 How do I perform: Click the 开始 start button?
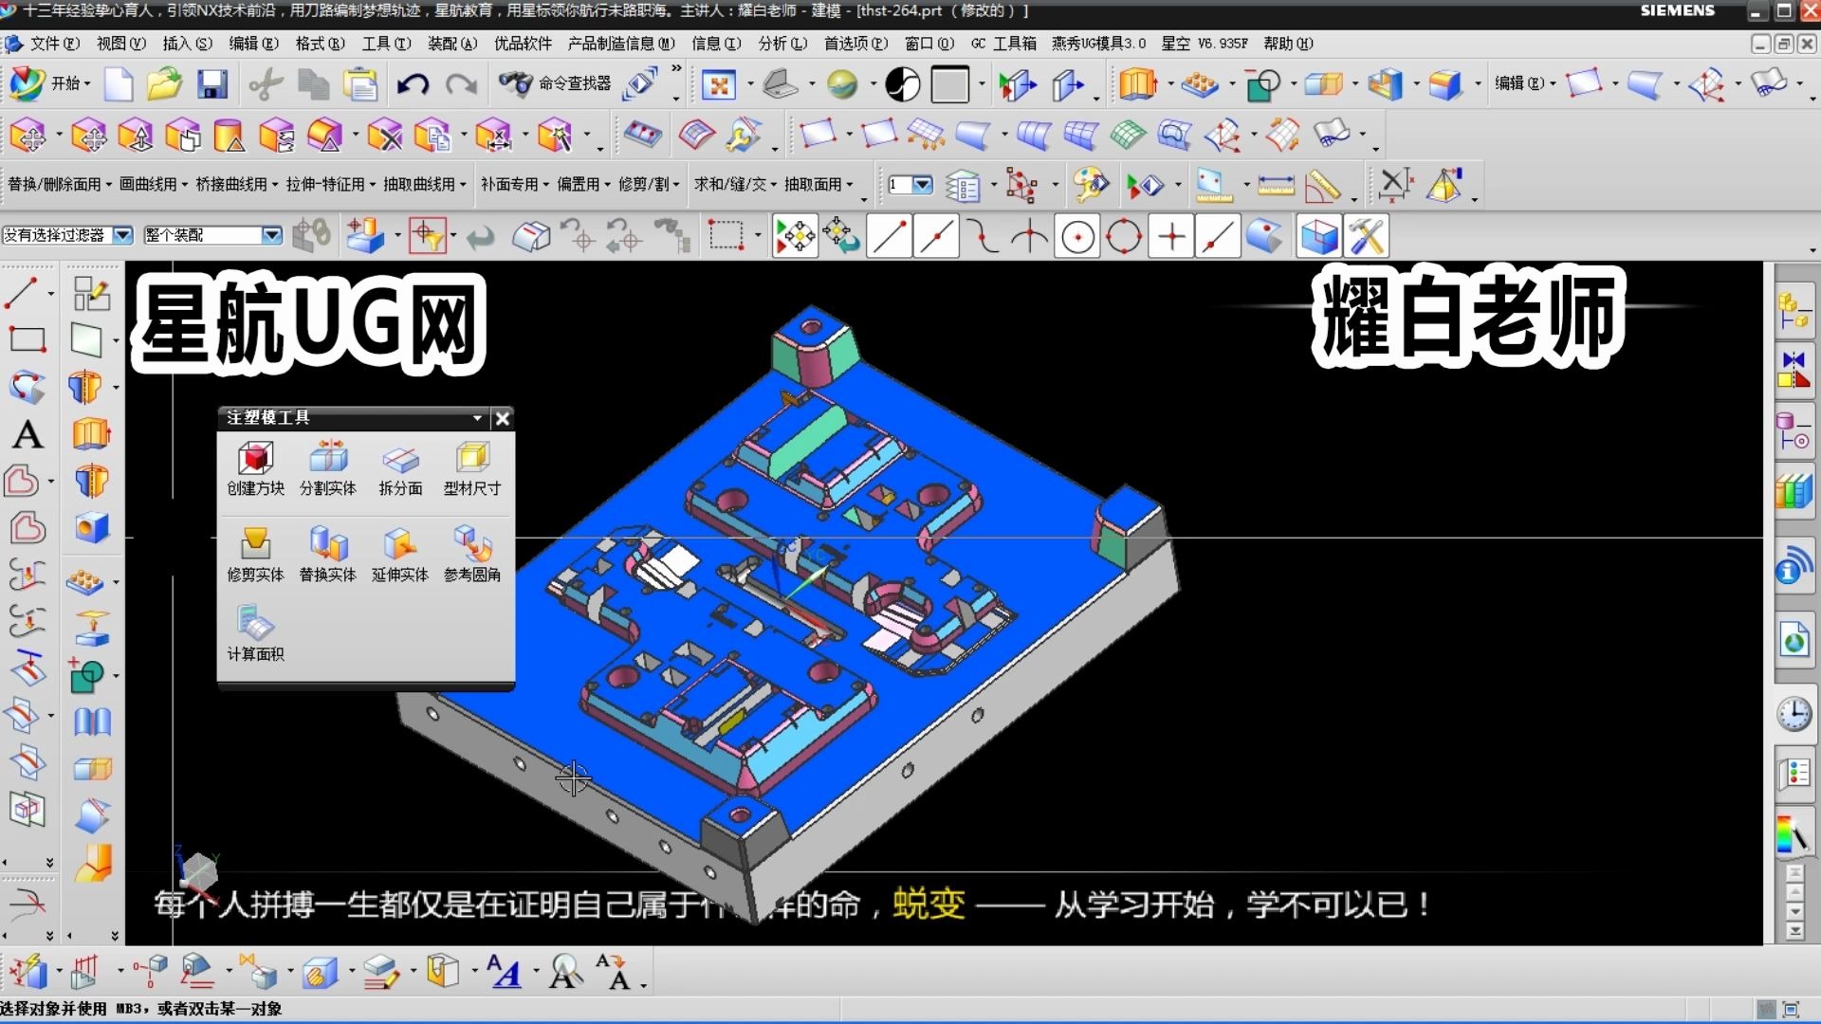pyautogui.click(x=51, y=84)
